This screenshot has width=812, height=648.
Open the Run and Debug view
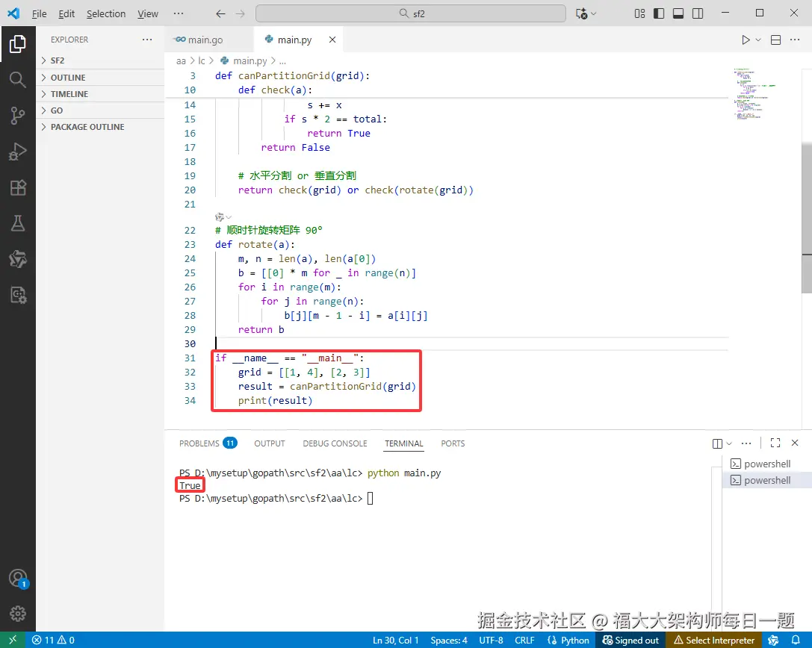click(x=18, y=152)
